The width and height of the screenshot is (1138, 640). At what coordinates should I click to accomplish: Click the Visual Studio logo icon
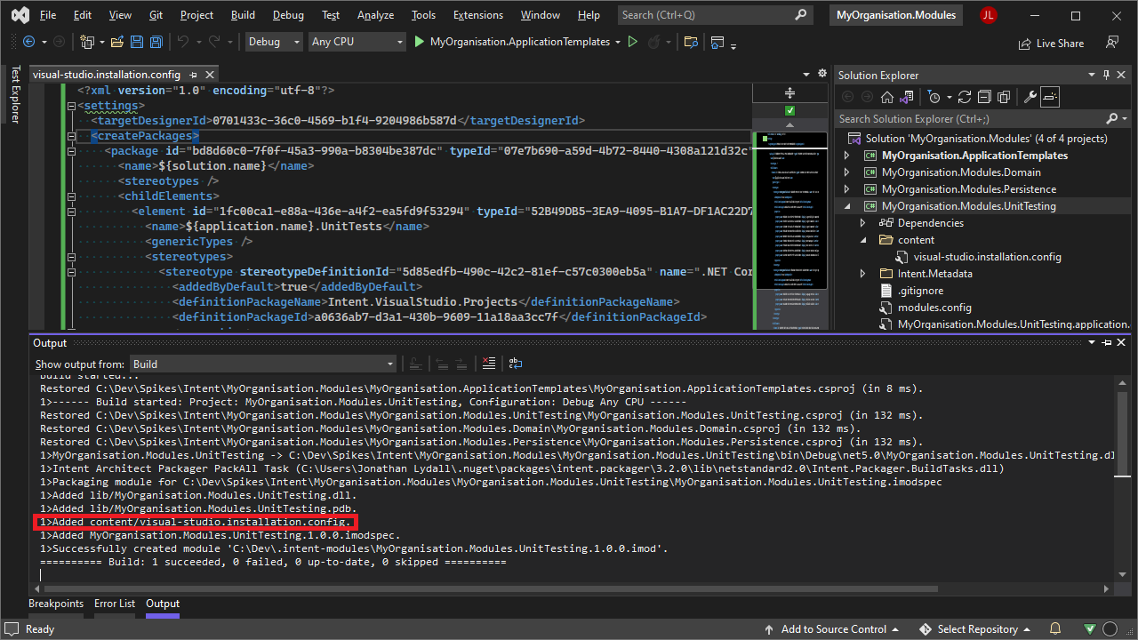point(20,15)
